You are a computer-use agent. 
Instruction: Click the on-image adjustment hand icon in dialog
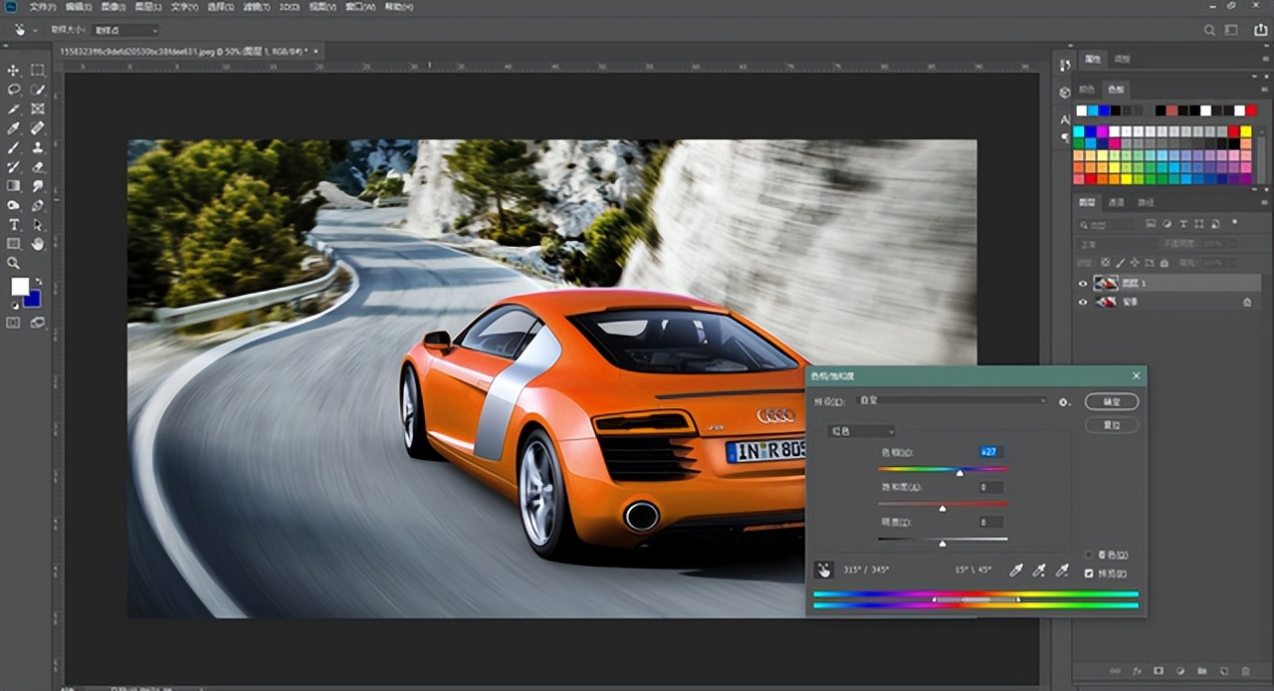click(x=824, y=570)
